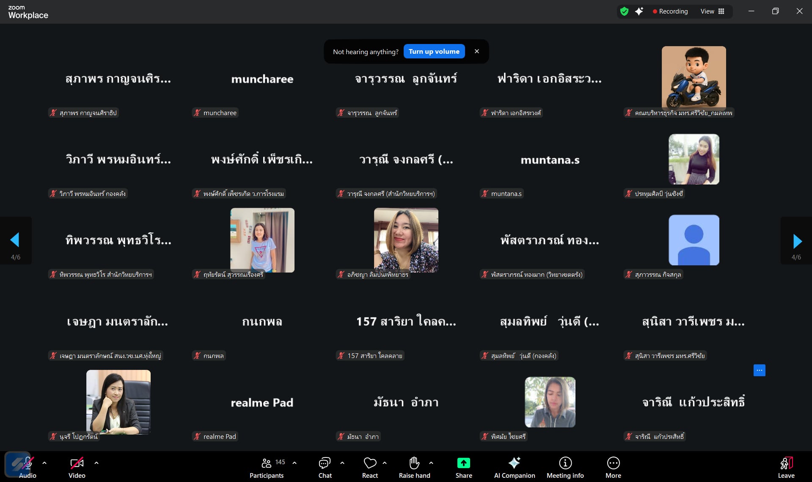Open the View layout menu
This screenshot has width=812, height=482.
point(713,11)
